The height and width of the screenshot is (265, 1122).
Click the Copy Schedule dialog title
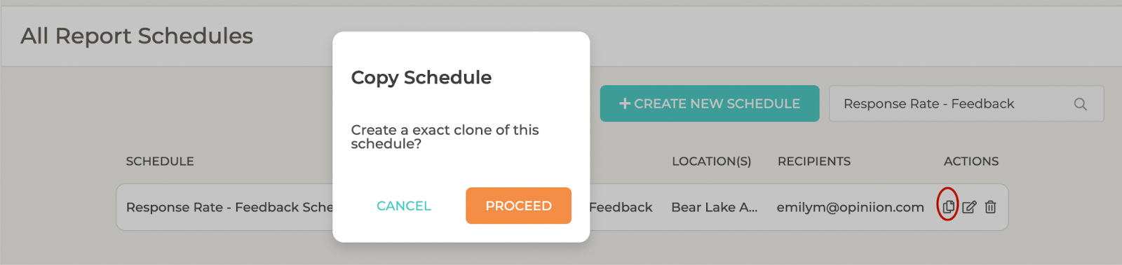click(x=421, y=78)
